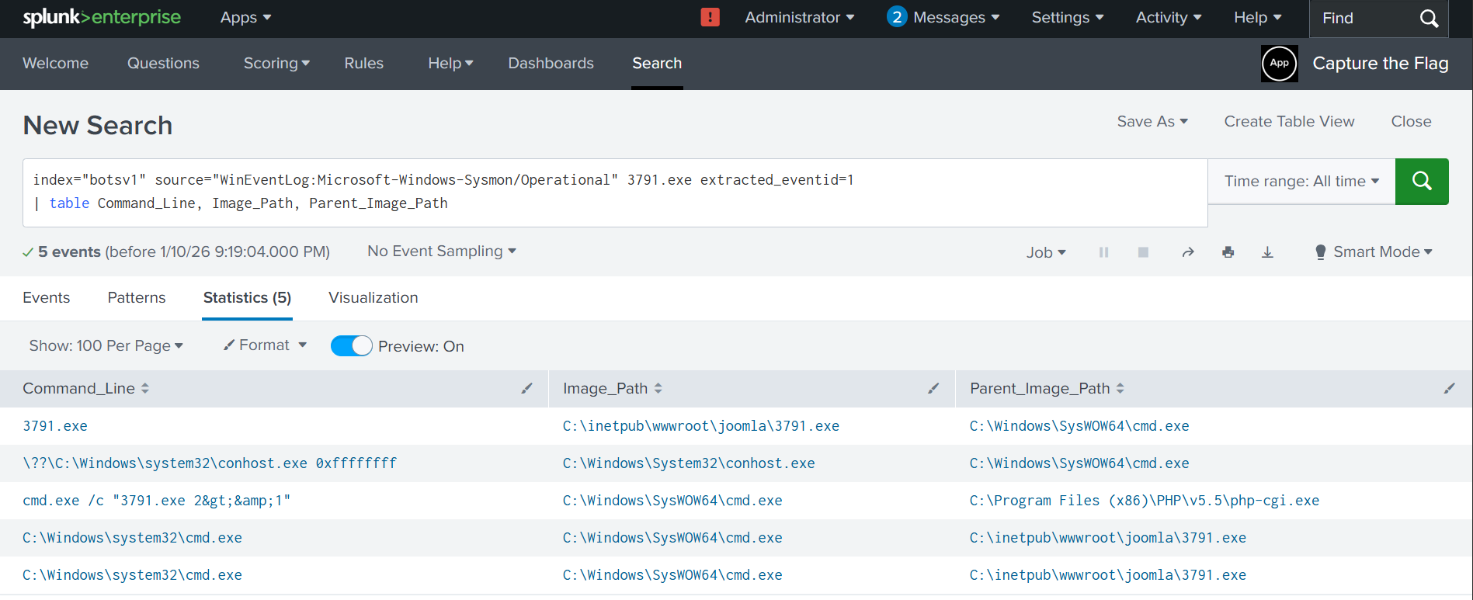Viewport: 1473px width, 600px height.
Task: Switch to the Events tab
Action: pyautogui.click(x=47, y=298)
